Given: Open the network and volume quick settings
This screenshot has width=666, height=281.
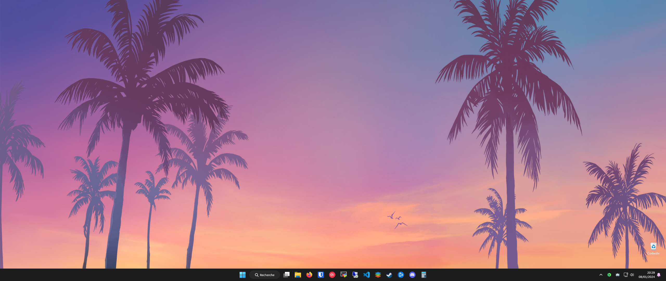Looking at the screenshot, I should click(629, 275).
